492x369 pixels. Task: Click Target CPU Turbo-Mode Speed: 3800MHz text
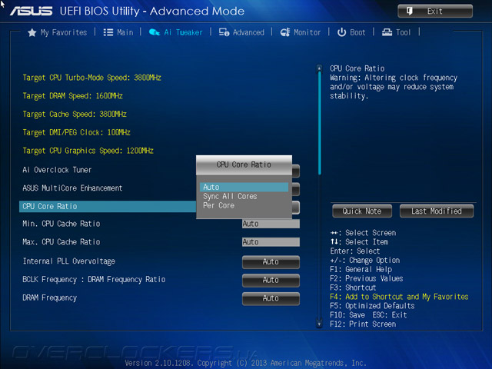pos(91,78)
